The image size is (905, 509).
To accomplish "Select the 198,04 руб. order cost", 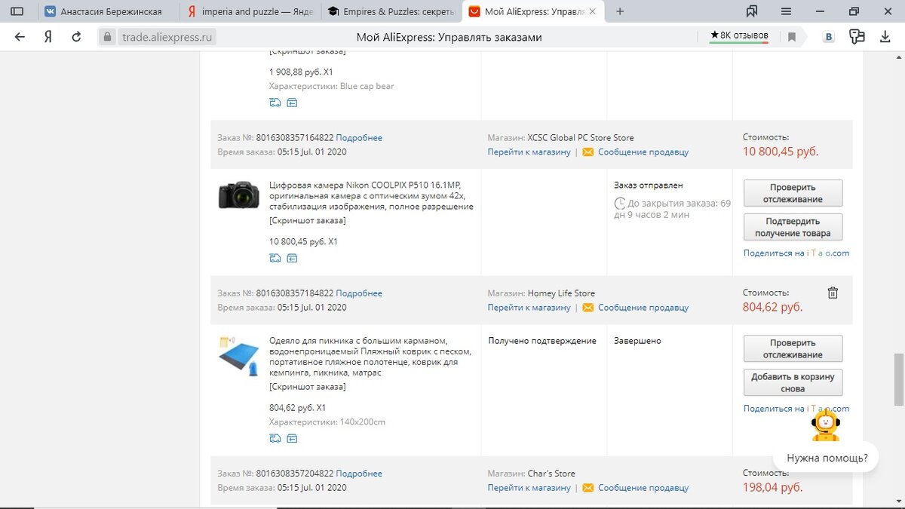I will point(773,487).
